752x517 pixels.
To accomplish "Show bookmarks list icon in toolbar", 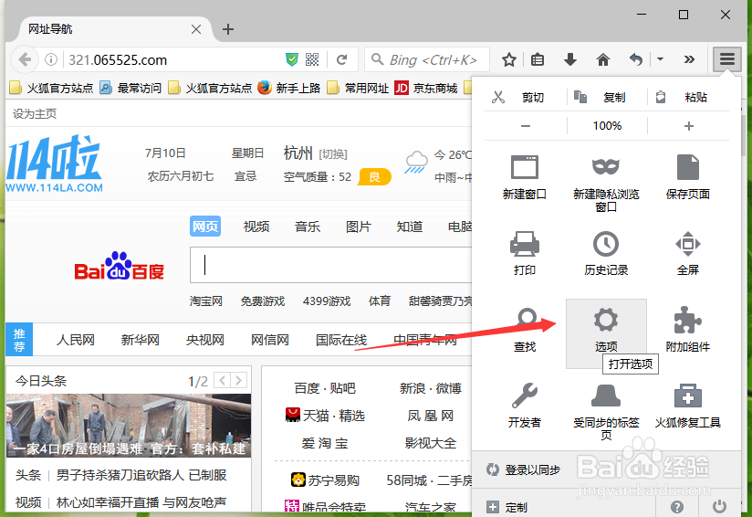I will pyautogui.click(x=538, y=59).
